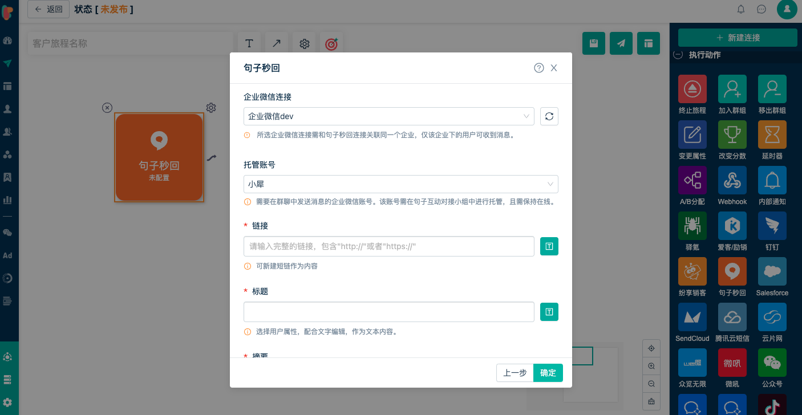Select the 终止旅程 action icon

(692, 89)
